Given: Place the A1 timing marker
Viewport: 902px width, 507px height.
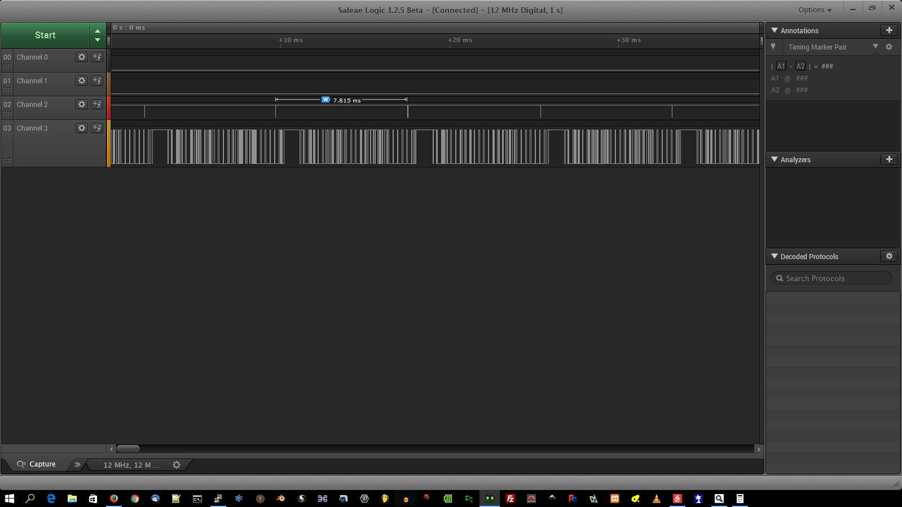Looking at the screenshot, I should 781,66.
